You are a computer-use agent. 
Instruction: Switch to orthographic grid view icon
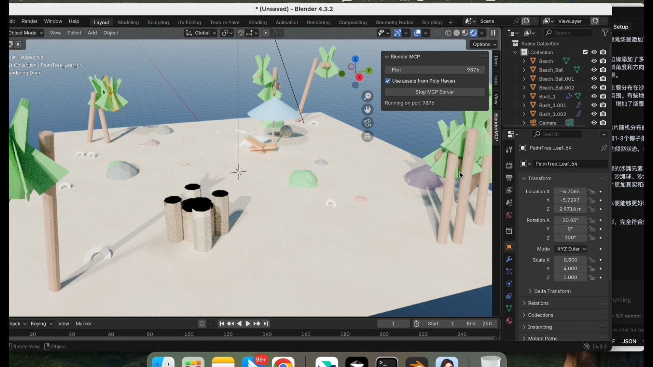(367, 136)
